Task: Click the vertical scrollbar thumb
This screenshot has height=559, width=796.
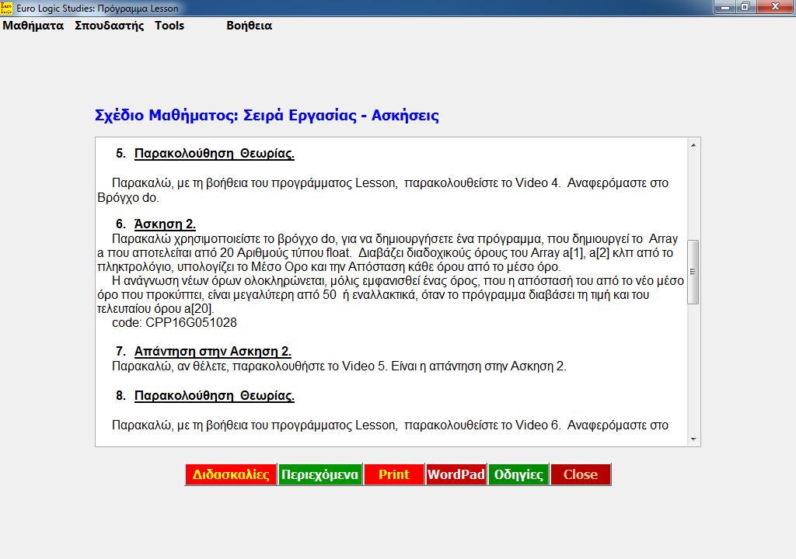Action: [x=693, y=272]
